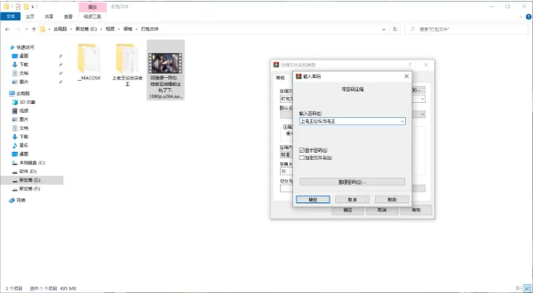Go forward with the Explorer forward arrow
Viewport: 533px width, 293px height.
[x=18, y=29]
